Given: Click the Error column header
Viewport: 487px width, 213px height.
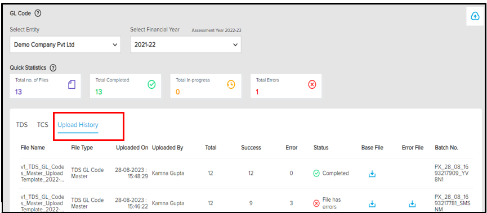Looking at the screenshot, I should coord(291,148).
